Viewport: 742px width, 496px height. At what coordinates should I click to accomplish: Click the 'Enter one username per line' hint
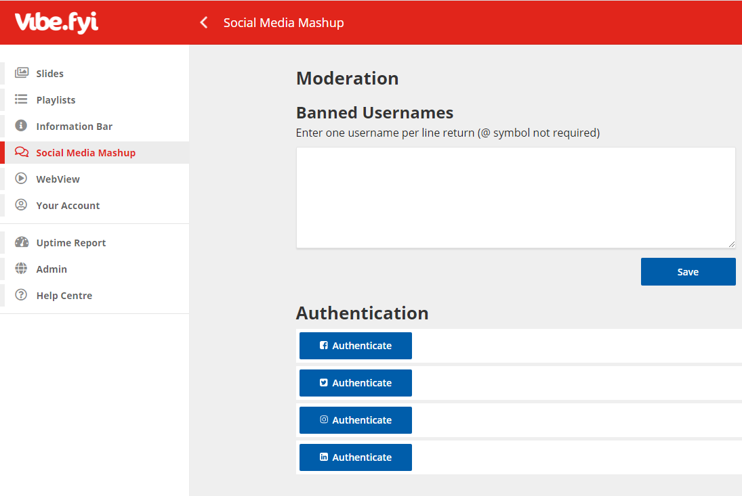pyautogui.click(x=448, y=133)
